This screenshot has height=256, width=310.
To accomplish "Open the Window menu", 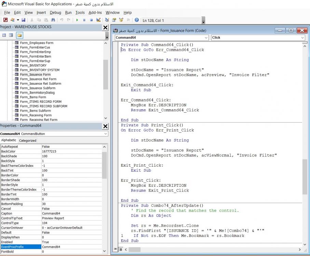I will point(112,12).
